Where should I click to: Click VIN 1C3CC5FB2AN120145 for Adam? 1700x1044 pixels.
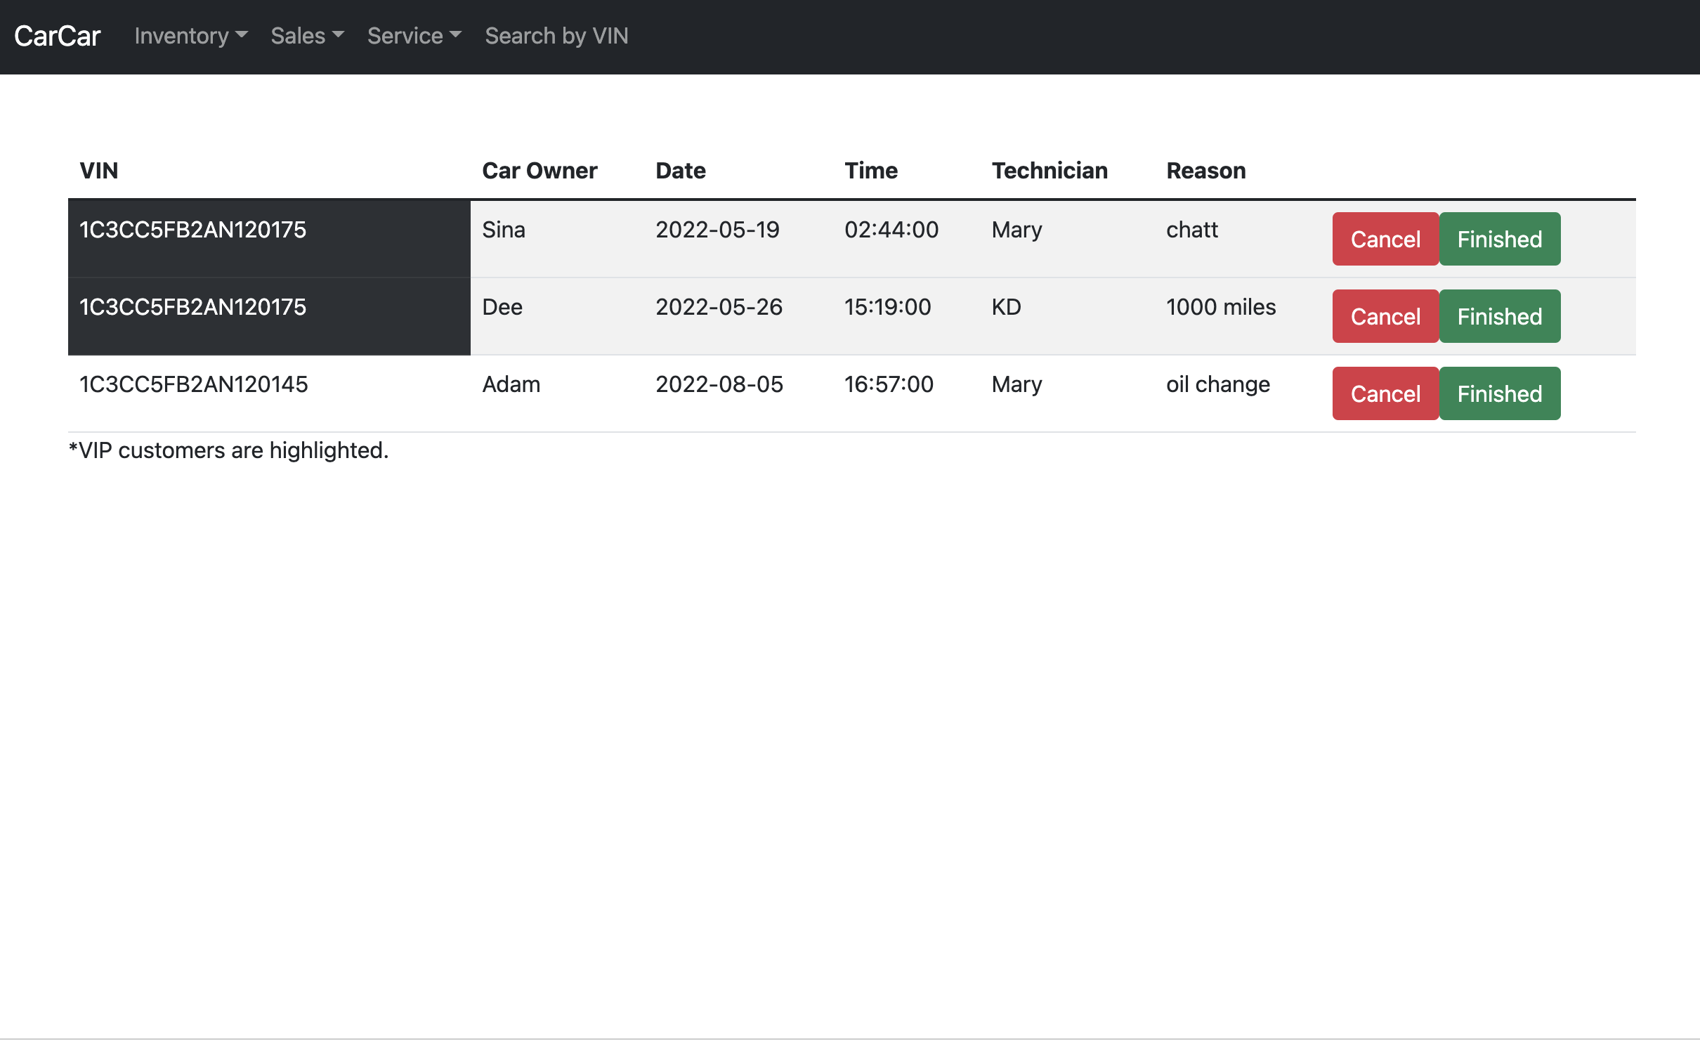pos(195,384)
